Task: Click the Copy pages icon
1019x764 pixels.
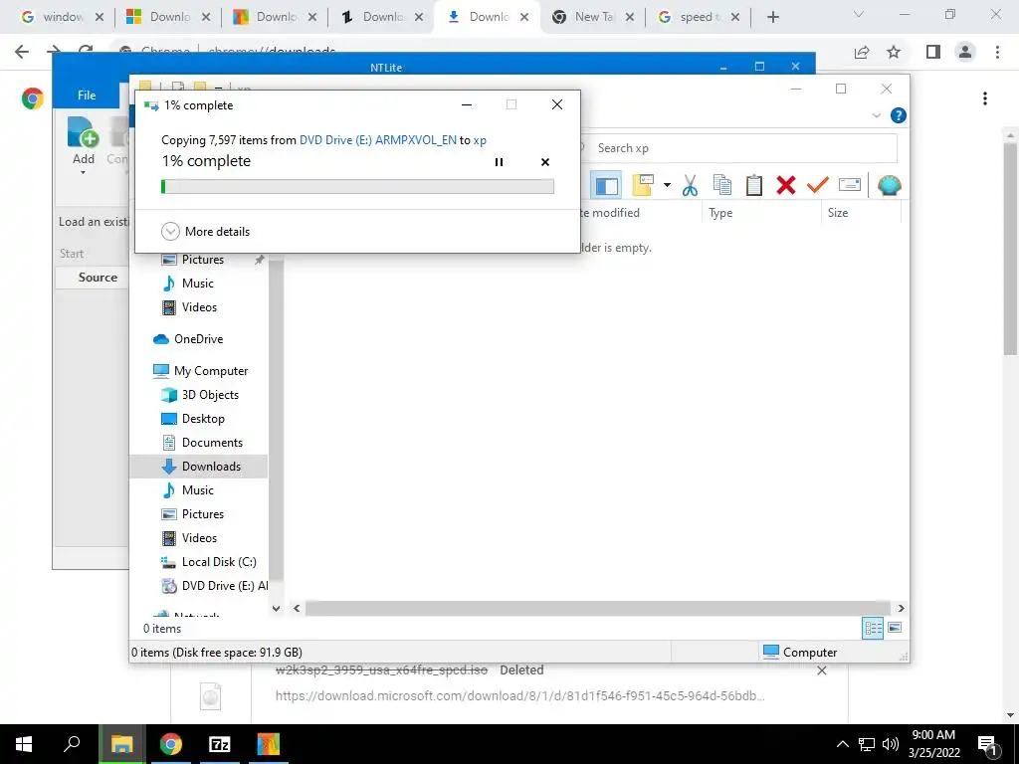Action: tap(722, 185)
